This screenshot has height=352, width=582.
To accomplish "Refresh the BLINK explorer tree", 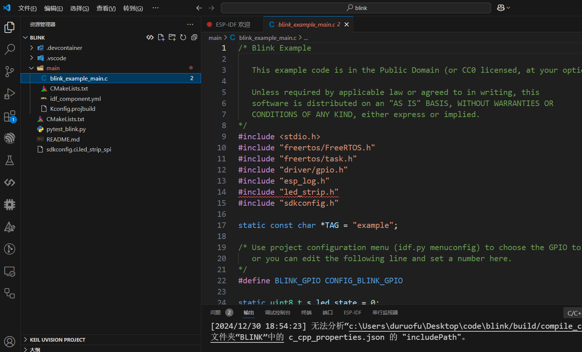I will click(x=183, y=37).
